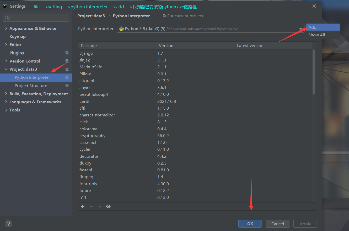Open help via the question mark icon
The image size is (349, 231).
pos(8,224)
